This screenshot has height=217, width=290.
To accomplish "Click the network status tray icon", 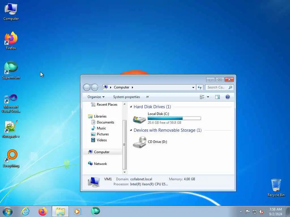I will [255, 212].
